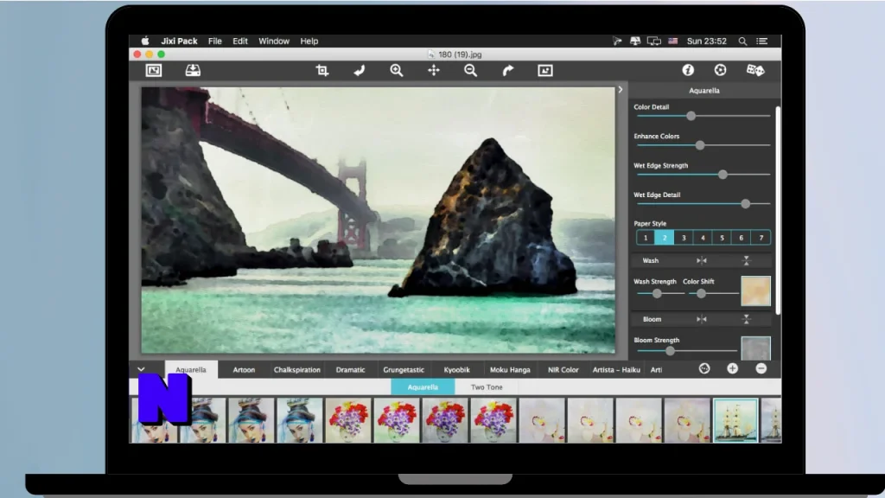Image resolution: width=885 pixels, height=498 pixels.
Task: Open the Jixi Pack menu
Action: [179, 41]
